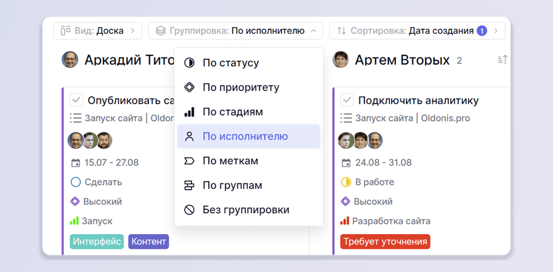Click the layers icon next to Группировка
Image resolution: width=553 pixels, height=272 pixels.
pyautogui.click(x=160, y=31)
